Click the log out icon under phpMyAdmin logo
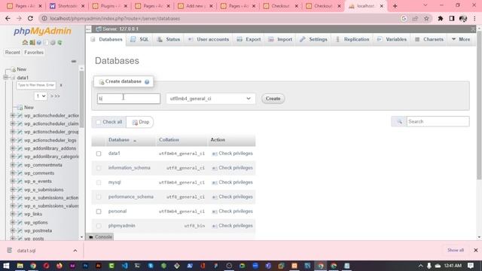482x271 pixels. 32,42
